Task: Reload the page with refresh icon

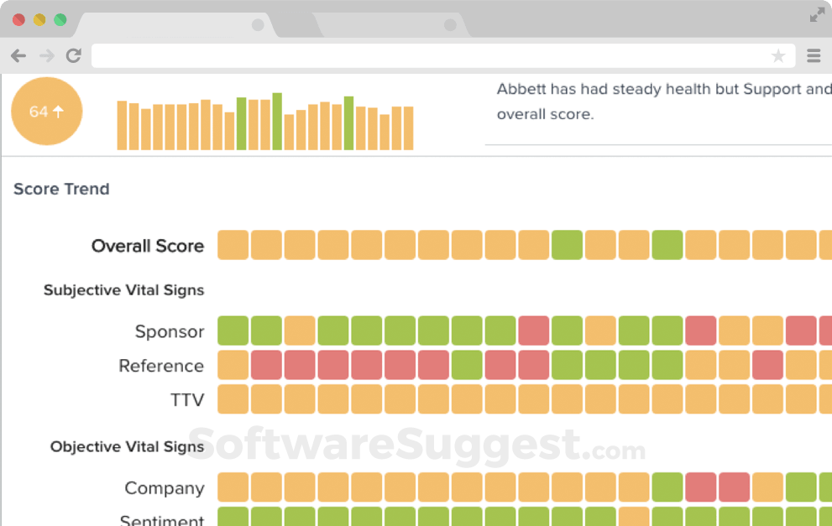Action: (x=74, y=55)
